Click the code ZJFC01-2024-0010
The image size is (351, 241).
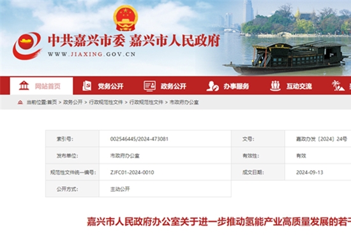pyautogui.click(x=132, y=172)
